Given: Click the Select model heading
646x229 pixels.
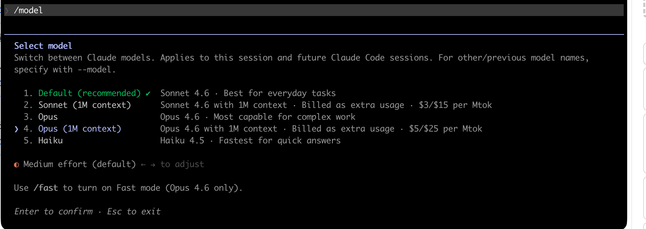Looking at the screenshot, I should 43,46.
